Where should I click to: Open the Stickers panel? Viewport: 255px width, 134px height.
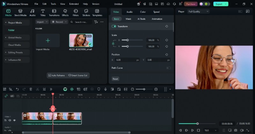86,12
